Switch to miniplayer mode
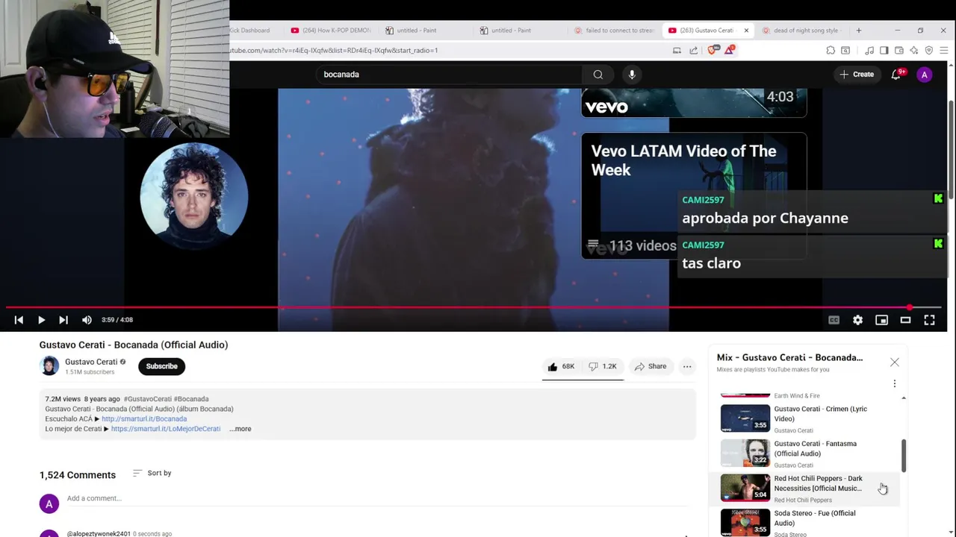The image size is (956, 537). pyautogui.click(x=881, y=320)
